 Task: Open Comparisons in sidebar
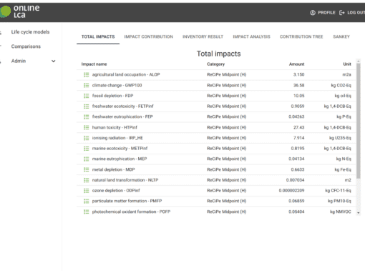tap(26, 46)
